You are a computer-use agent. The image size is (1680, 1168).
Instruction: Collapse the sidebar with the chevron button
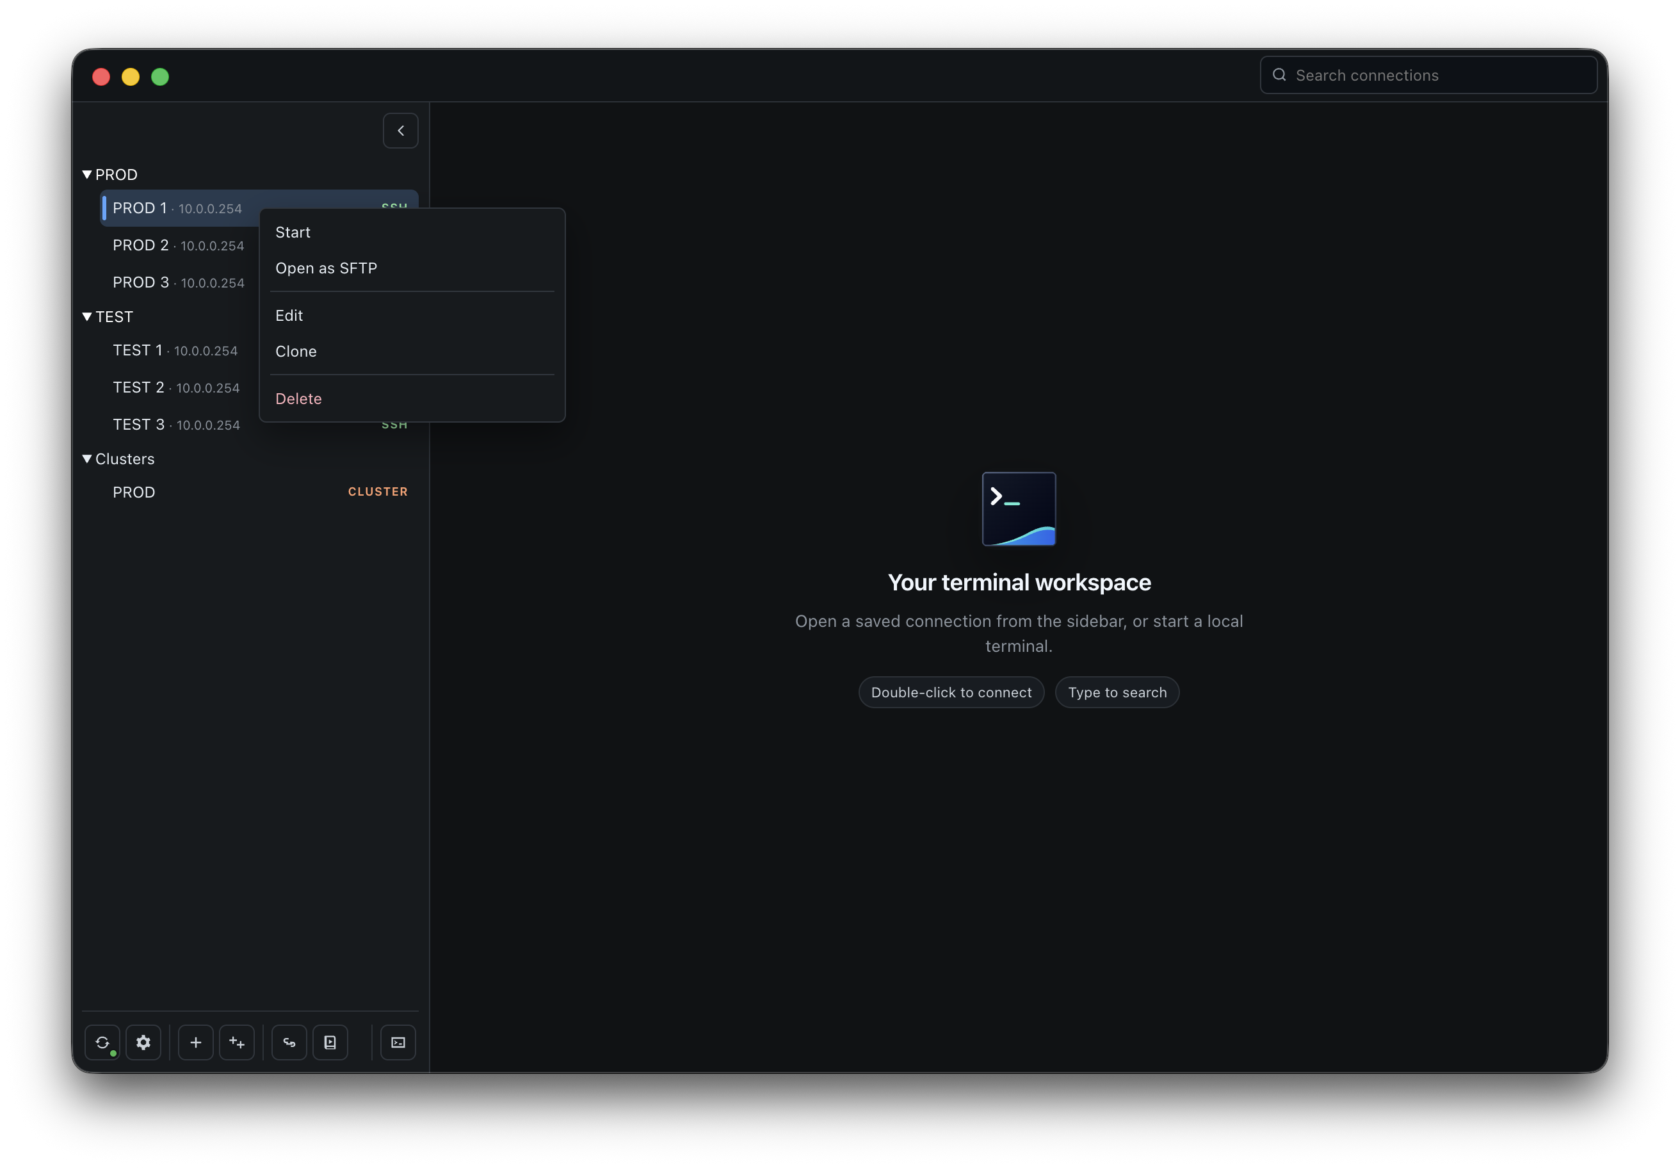pos(401,131)
